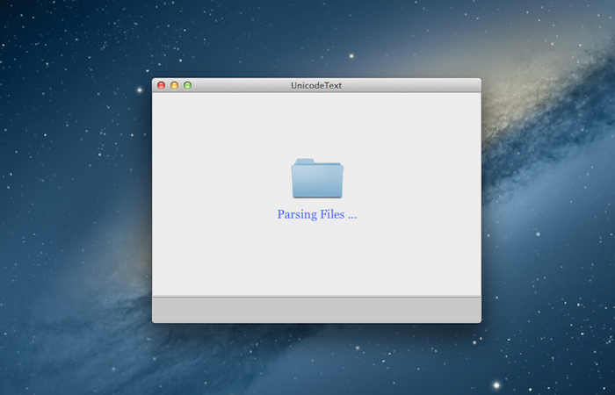Close the UnicodeText window
Viewport: 615px width, 395px height.
[x=161, y=85]
